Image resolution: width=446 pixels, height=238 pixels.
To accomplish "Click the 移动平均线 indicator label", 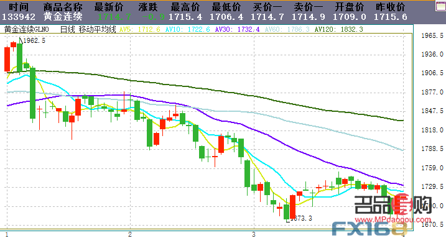I will pos(97,29).
